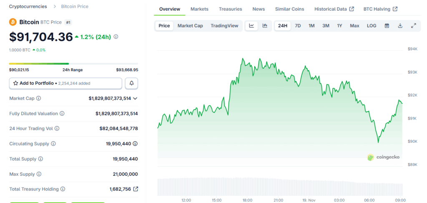Select 24H time range

[x=283, y=26]
